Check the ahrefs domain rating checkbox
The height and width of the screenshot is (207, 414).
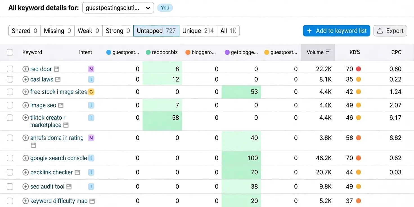(10, 138)
